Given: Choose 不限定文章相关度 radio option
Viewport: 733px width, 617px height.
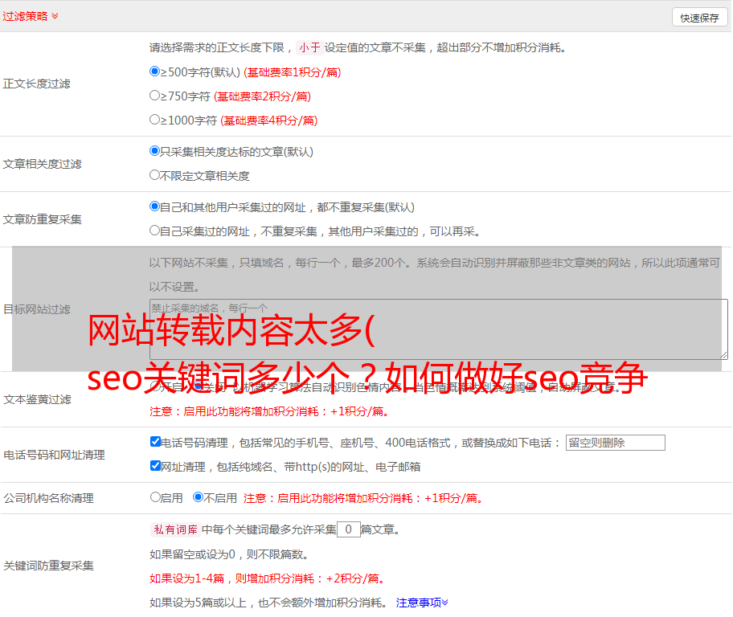Looking at the screenshot, I should click(155, 175).
